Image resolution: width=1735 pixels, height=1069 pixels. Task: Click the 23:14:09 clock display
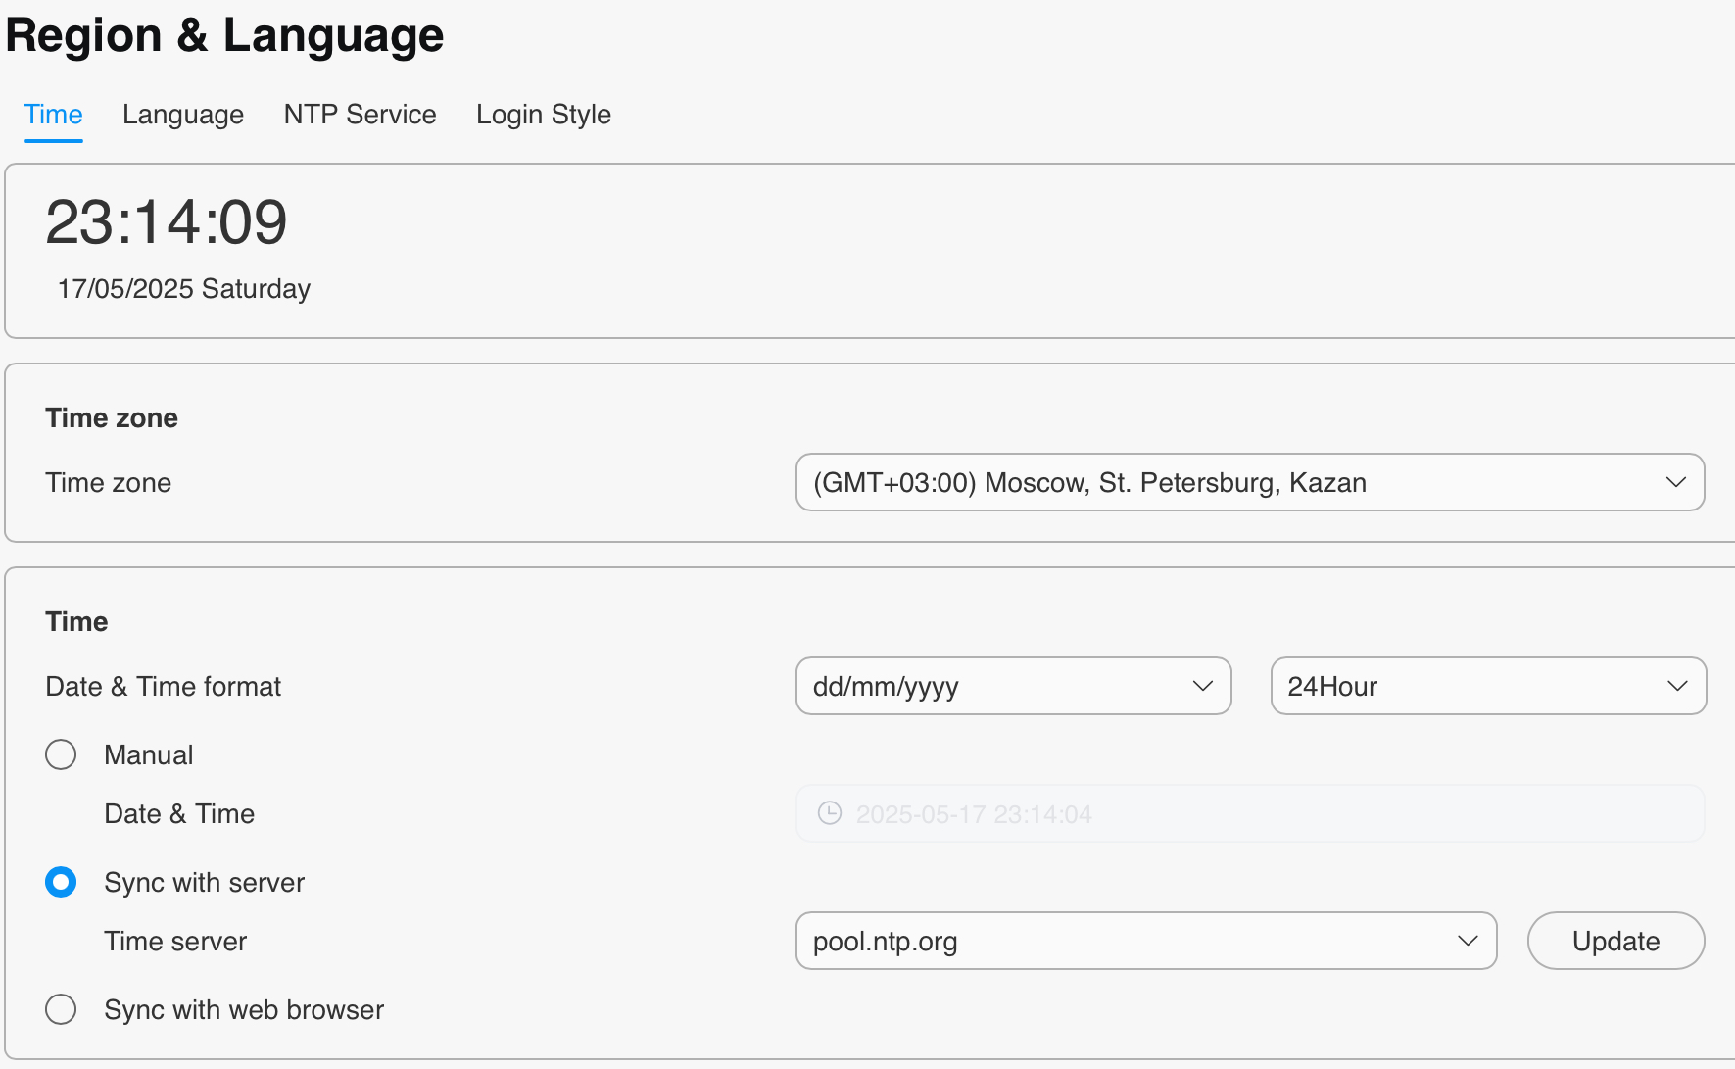167,221
